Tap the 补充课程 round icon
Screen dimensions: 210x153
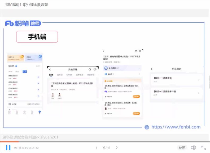tap(106, 68)
